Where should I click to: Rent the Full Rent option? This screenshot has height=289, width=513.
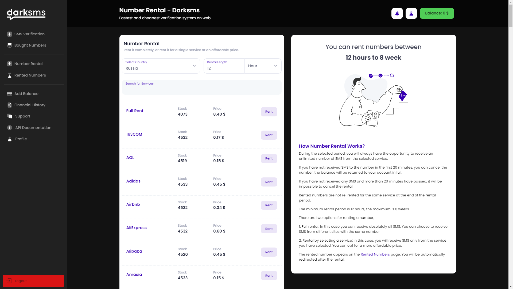pos(269,112)
